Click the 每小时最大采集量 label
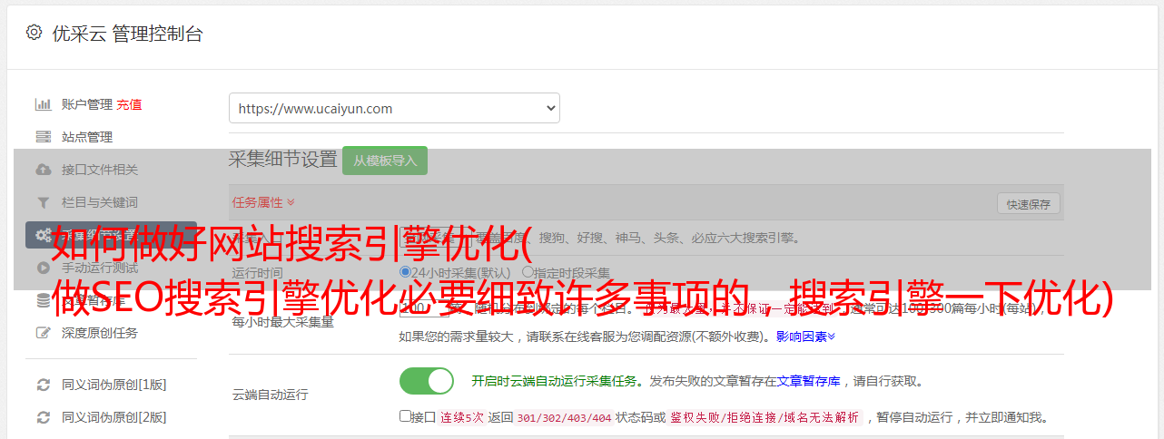This screenshot has height=439, width=1164. 283,322
